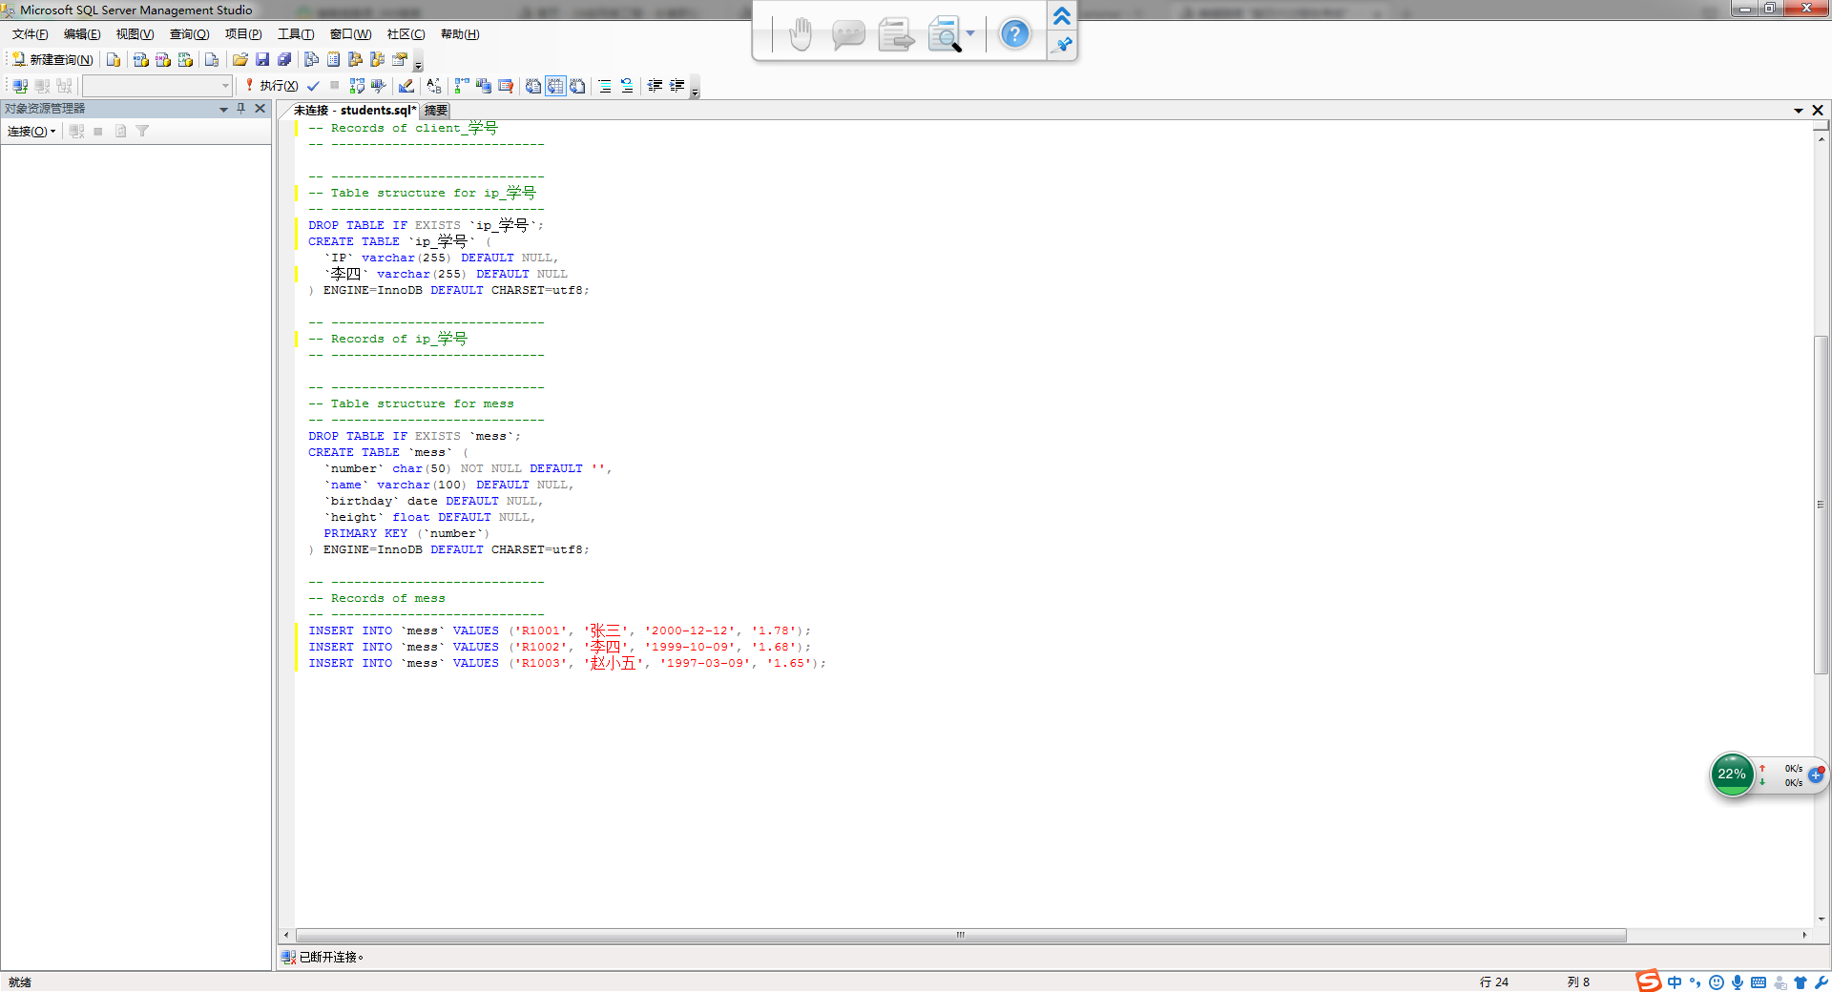The height and width of the screenshot is (992, 1832).
Task: Toggle Results to Grid mode
Action: tap(555, 86)
